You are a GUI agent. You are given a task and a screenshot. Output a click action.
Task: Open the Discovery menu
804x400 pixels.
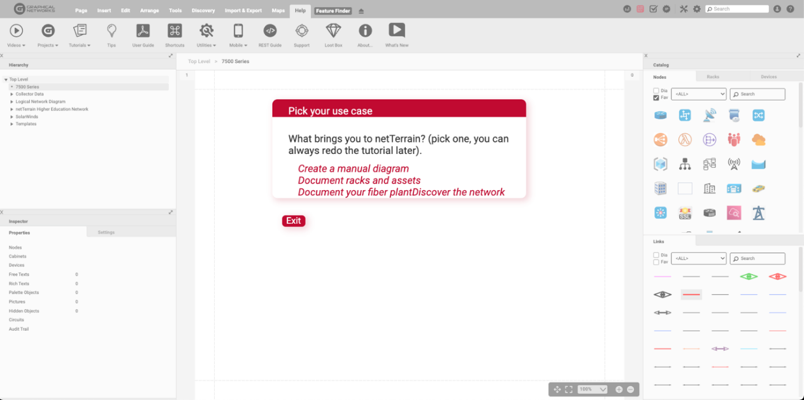[203, 11]
